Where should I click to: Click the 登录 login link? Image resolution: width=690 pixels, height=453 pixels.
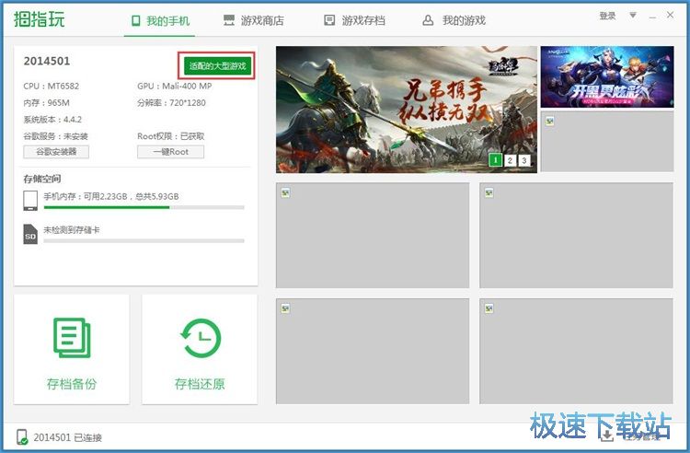tap(607, 16)
